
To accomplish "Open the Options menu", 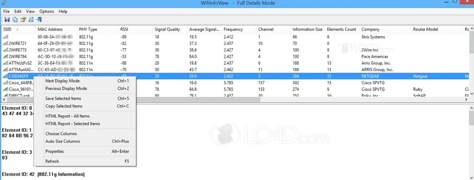I will [x=46, y=11].
